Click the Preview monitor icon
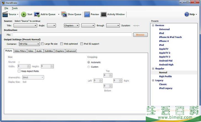The width and height of the screenshot is (201, 122). coord(87,14)
